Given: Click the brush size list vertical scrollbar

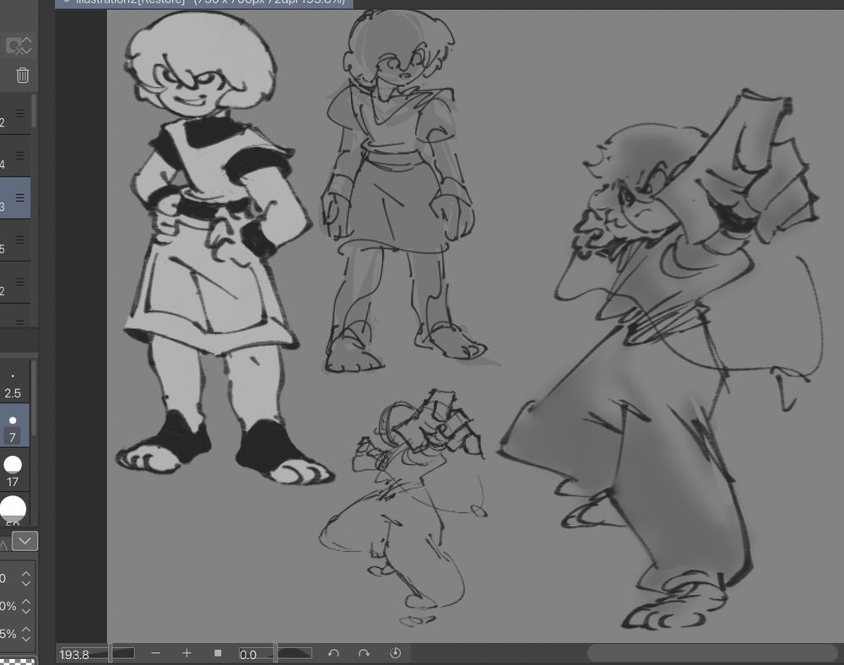Looking at the screenshot, I should point(34,398).
